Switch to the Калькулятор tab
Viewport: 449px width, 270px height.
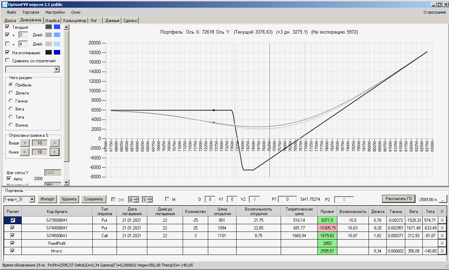[x=75, y=21]
